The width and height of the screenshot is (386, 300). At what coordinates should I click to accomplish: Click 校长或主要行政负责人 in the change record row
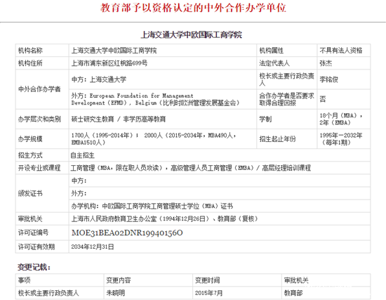tap(48, 293)
